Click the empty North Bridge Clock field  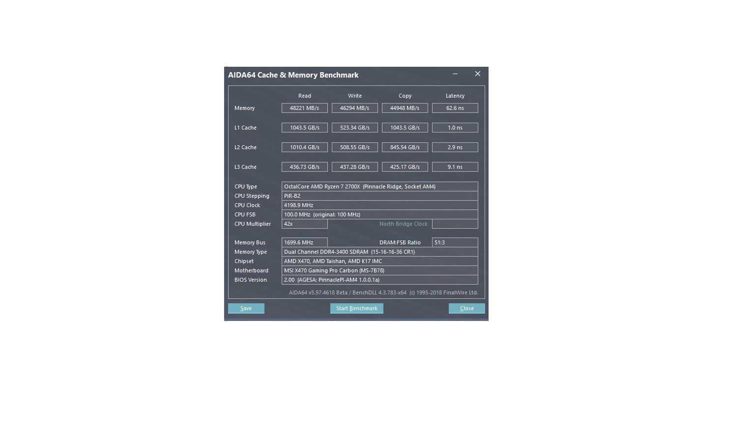tap(455, 224)
